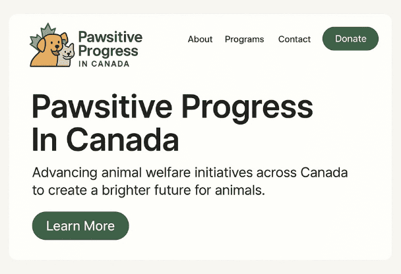This screenshot has height=274, width=401.
Task: Open the Contact page
Action: (294, 40)
